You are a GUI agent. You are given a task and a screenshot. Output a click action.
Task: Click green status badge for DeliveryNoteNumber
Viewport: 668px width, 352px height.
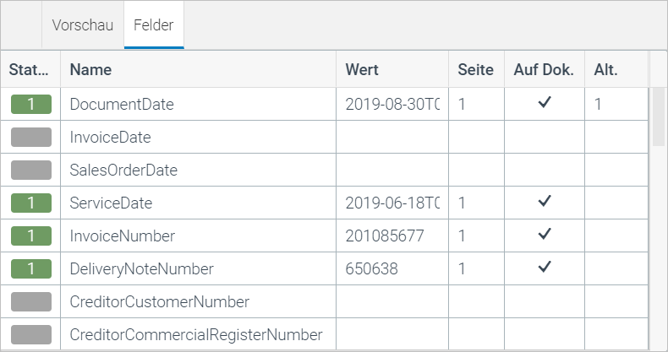(x=30, y=269)
